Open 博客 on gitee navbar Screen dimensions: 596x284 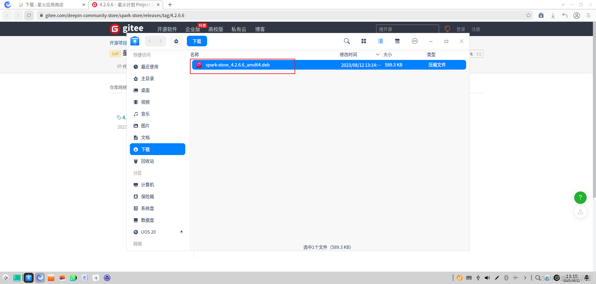coord(260,29)
